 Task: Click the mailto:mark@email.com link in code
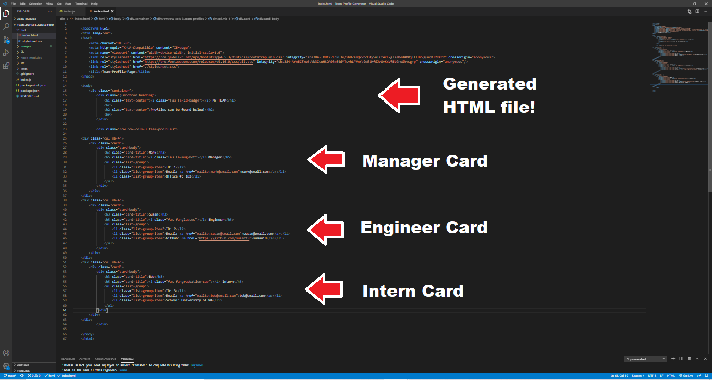coord(218,172)
